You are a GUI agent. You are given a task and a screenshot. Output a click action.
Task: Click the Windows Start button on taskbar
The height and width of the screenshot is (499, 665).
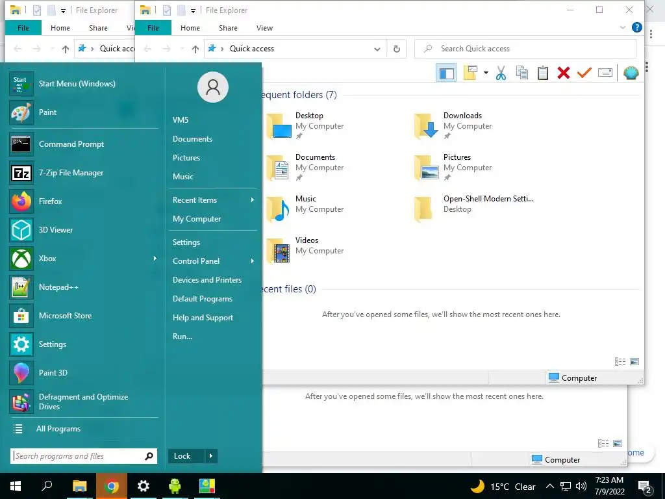click(x=16, y=486)
